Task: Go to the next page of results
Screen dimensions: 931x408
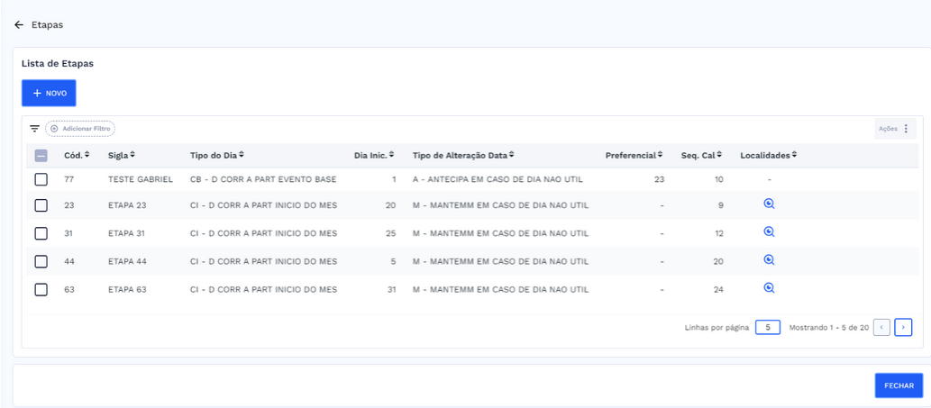Action: pos(903,327)
